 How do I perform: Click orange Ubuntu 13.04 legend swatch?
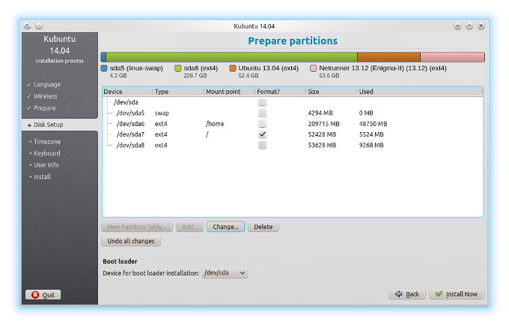click(x=233, y=69)
